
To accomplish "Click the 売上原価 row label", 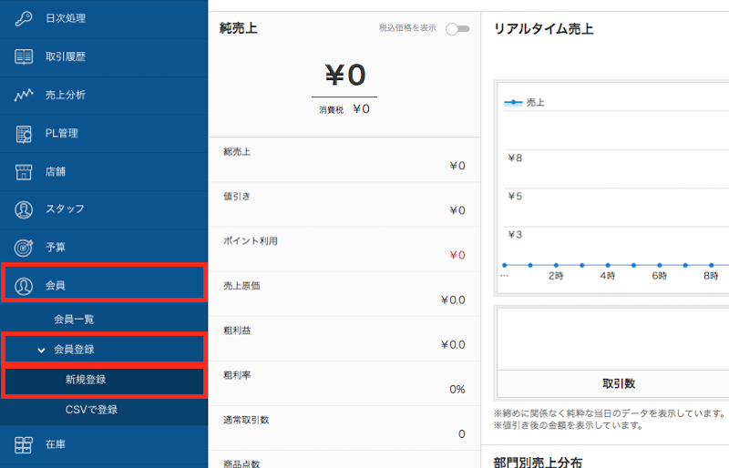I will [241, 286].
